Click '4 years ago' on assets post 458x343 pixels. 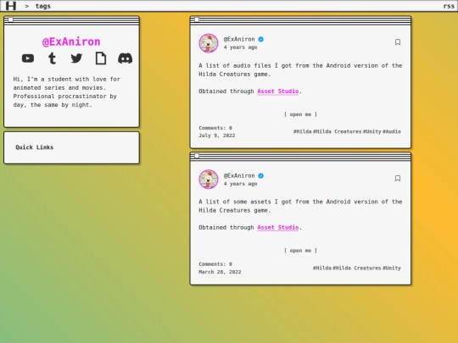240,184
